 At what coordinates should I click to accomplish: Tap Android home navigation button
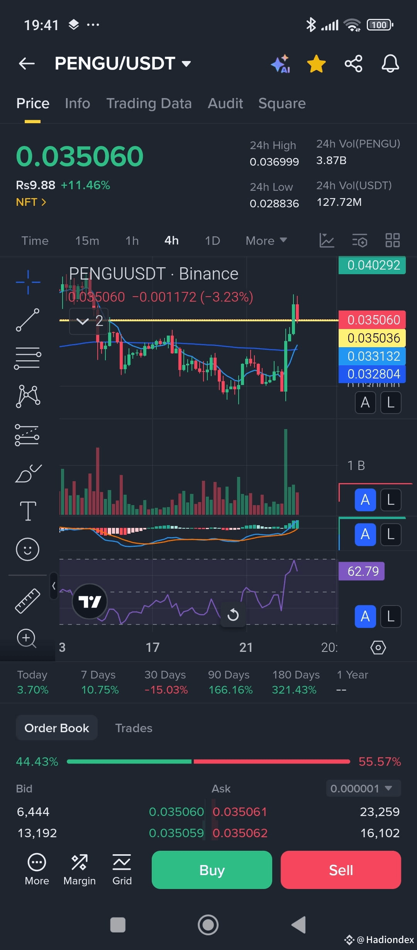208,925
